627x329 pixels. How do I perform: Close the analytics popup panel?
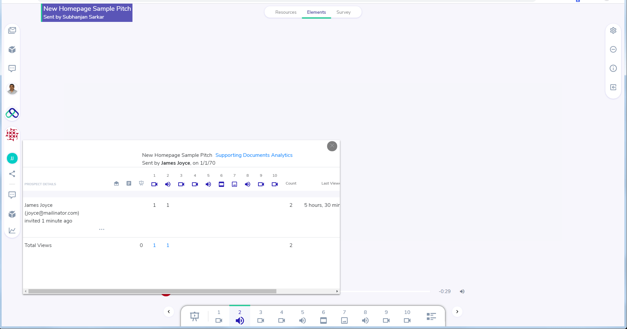[x=332, y=146]
